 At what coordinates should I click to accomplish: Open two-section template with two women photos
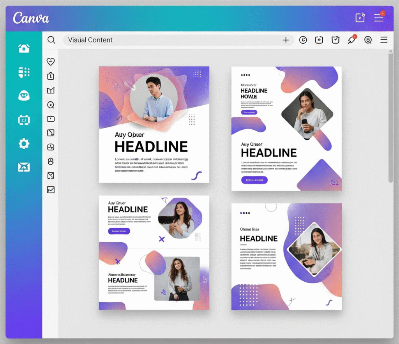pyautogui.click(x=154, y=252)
